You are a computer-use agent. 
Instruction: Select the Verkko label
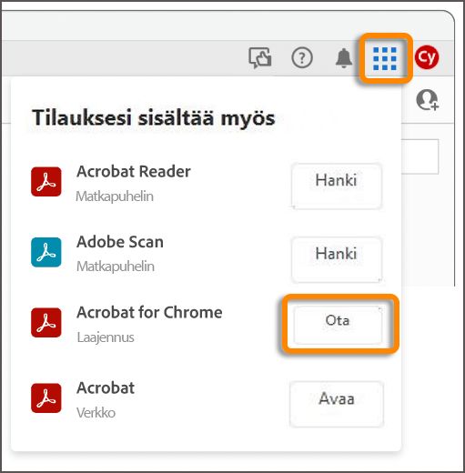(x=96, y=413)
